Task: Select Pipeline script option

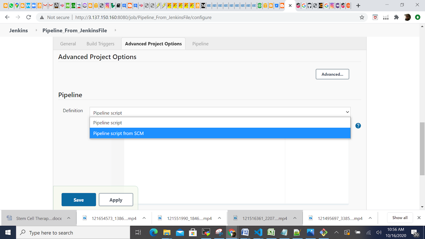Action: tap(220, 123)
